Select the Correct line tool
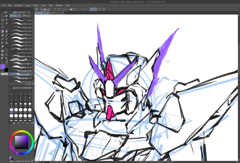 [x=6, y=62]
